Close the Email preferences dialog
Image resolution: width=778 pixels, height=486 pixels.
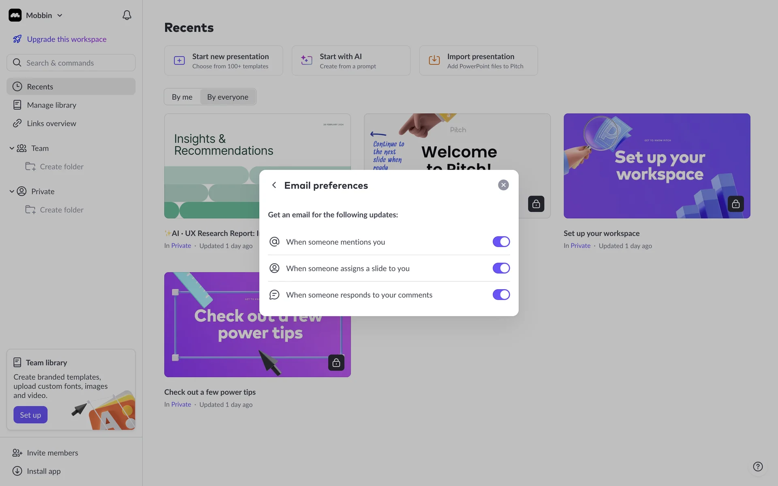click(x=503, y=185)
